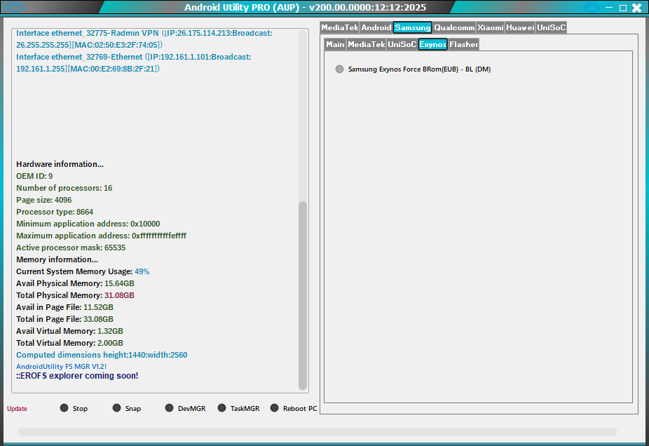Click the log panel vertical scrollbar
This screenshot has height=446, width=649.
(303, 295)
